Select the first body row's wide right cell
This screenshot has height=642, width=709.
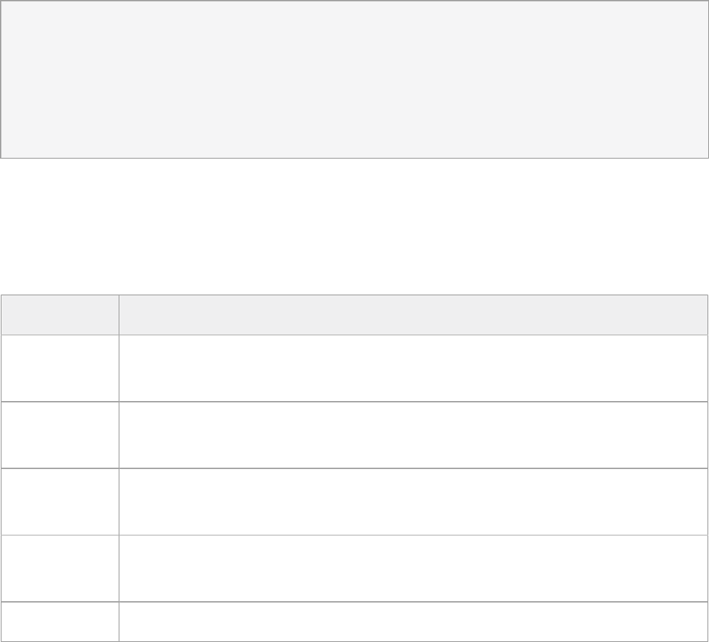pyautogui.click(x=413, y=368)
